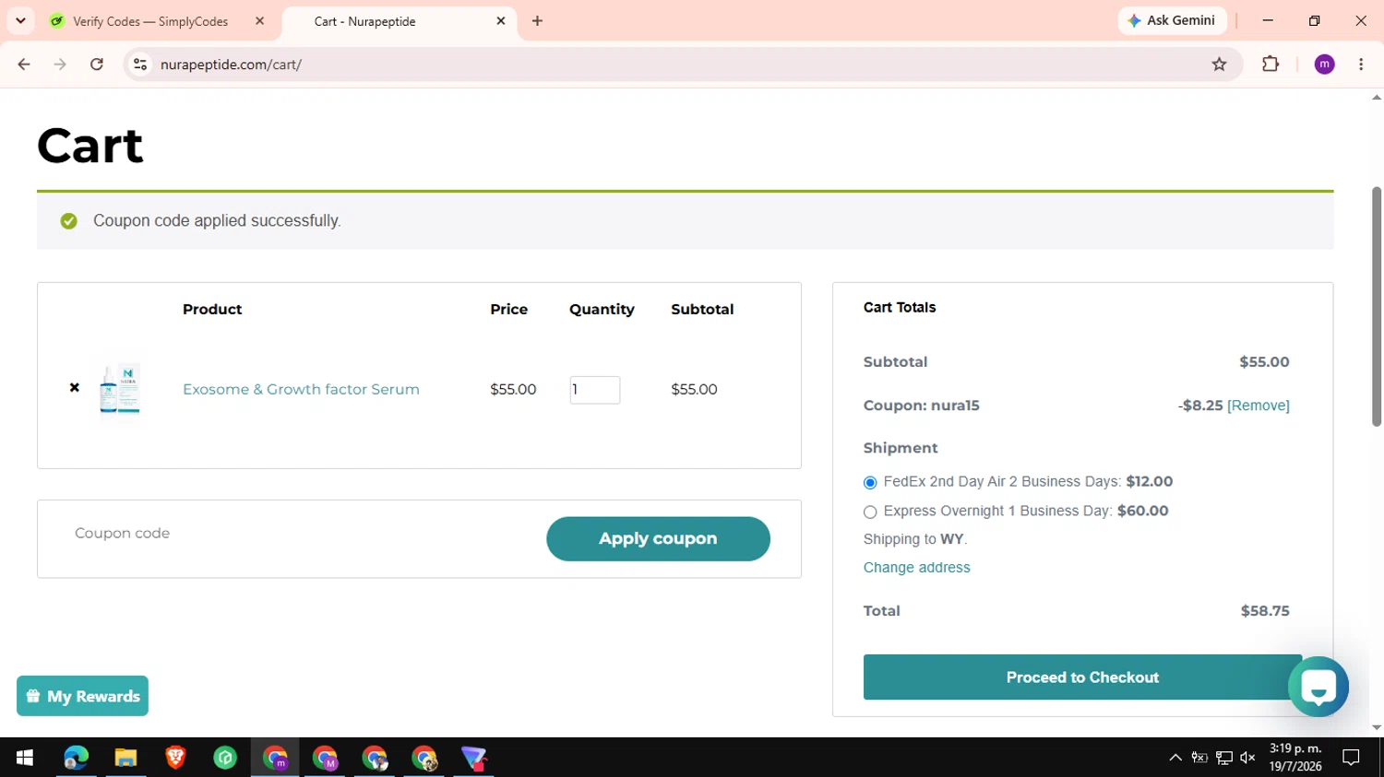Viewport: 1384px width, 777px height.
Task: Select FedEx 2nd Day Air shipping option
Action: pyautogui.click(x=870, y=483)
